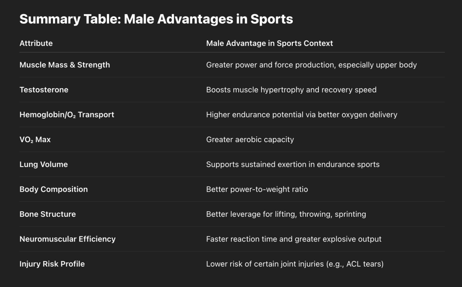The height and width of the screenshot is (287, 462).
Task: Select the leverage for lifting, throwing, sprinting text
Action: [x=286, y=214]
